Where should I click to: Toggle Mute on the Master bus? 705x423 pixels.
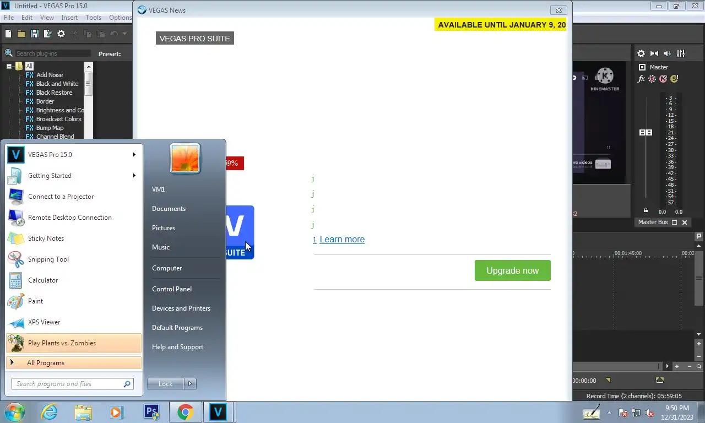[663, 79]
